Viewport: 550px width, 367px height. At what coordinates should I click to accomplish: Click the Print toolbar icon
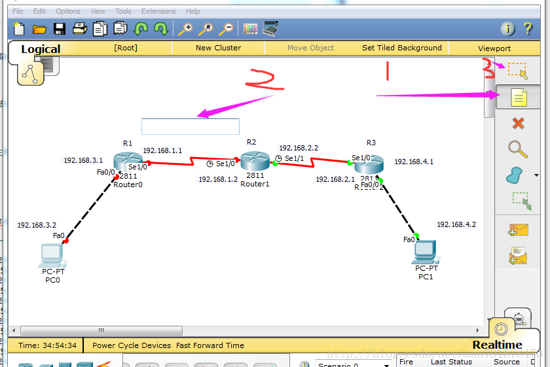(x=80, y=29)
